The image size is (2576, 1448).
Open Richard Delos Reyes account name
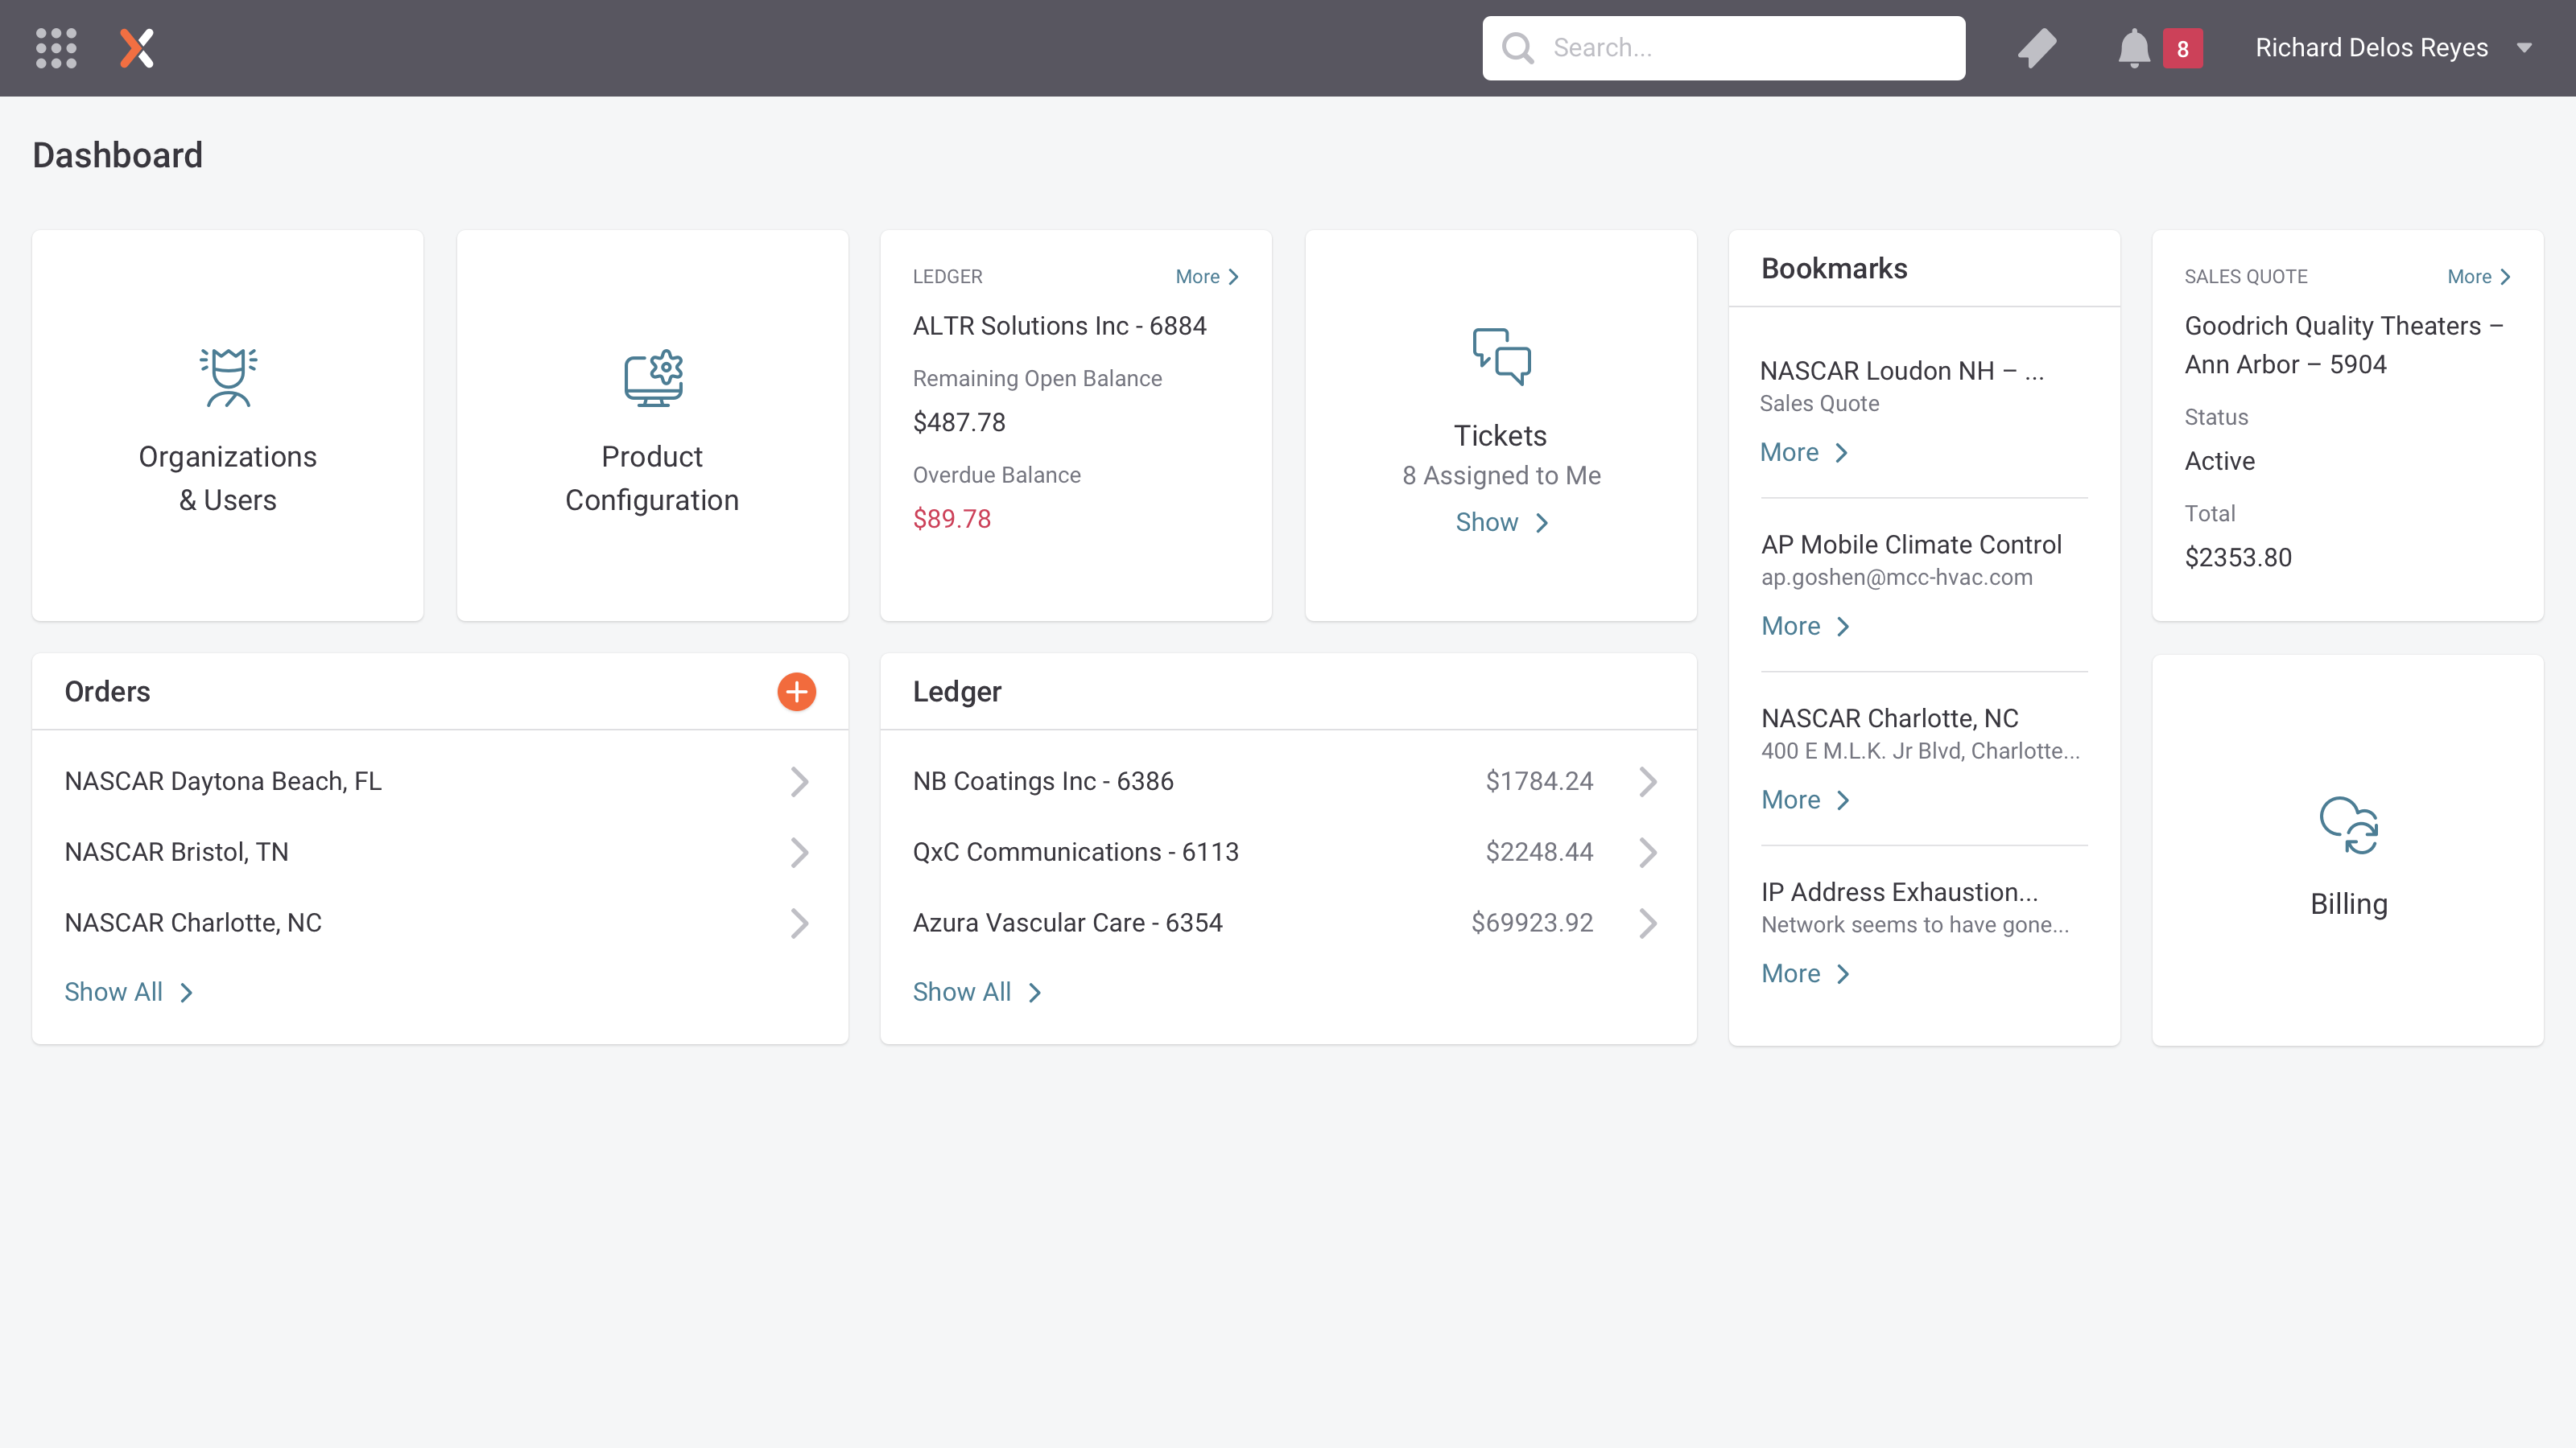click(2371, 48)
